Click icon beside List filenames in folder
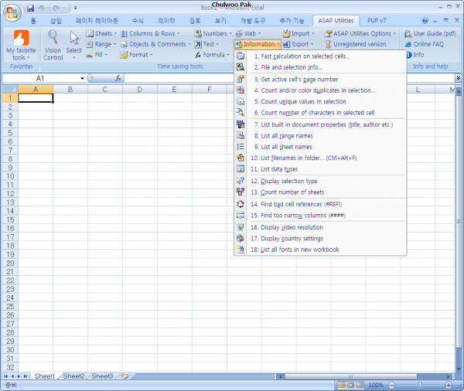 [241, 158]
